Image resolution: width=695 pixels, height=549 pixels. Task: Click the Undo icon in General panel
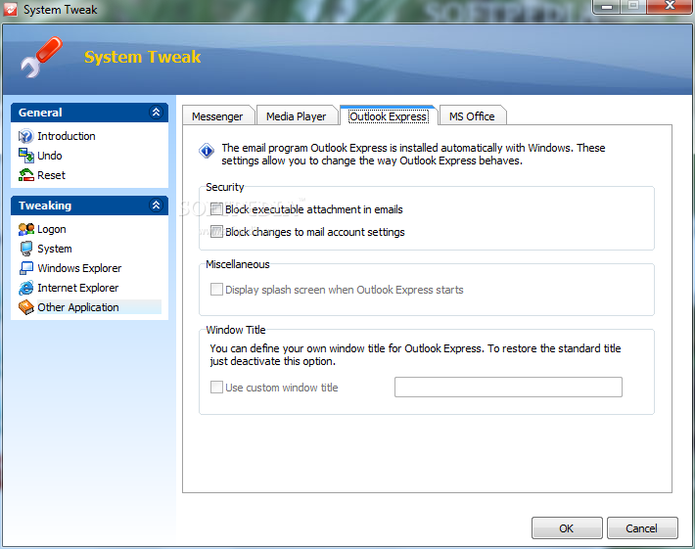click(25, 156)
